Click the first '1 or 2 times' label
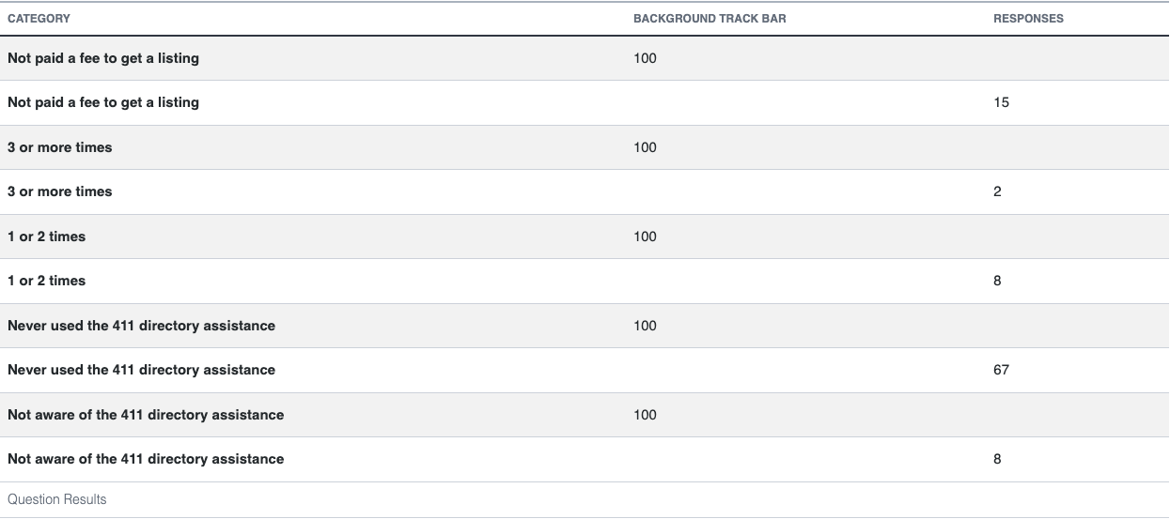1170x519 pixels. click(47, 237)
